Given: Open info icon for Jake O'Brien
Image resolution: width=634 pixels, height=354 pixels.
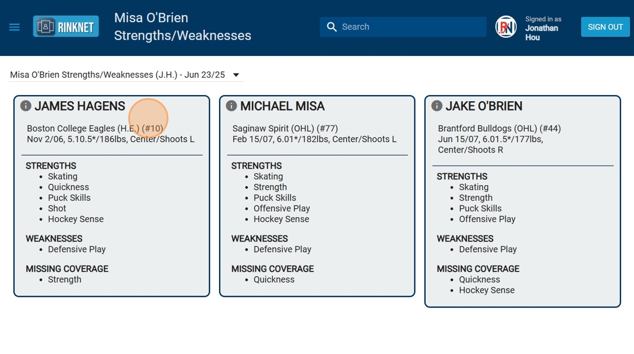Looking at the screenshot, I should (x=436, y=106).
